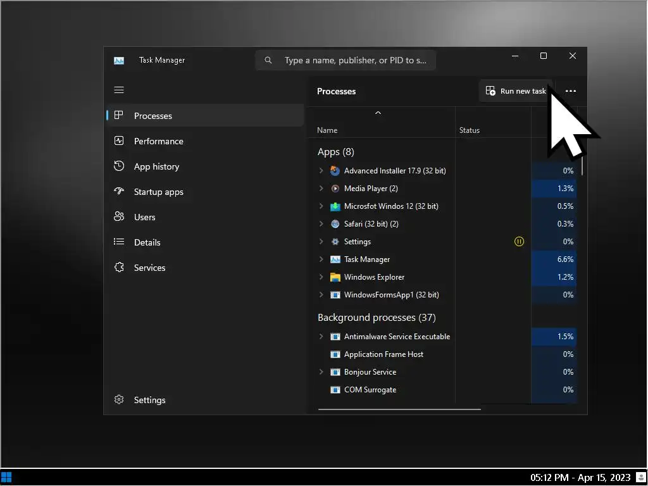Click the 1.5% value for Antimalware Service
The width and height of the screenshot is (648, 486).
[x=565, y=337]
